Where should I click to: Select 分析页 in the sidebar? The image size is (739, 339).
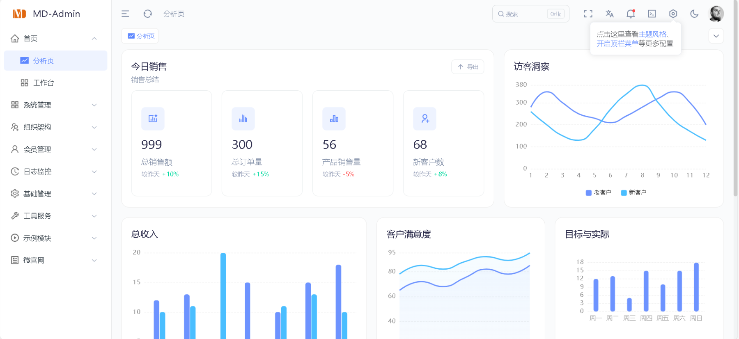click(55, 61)
